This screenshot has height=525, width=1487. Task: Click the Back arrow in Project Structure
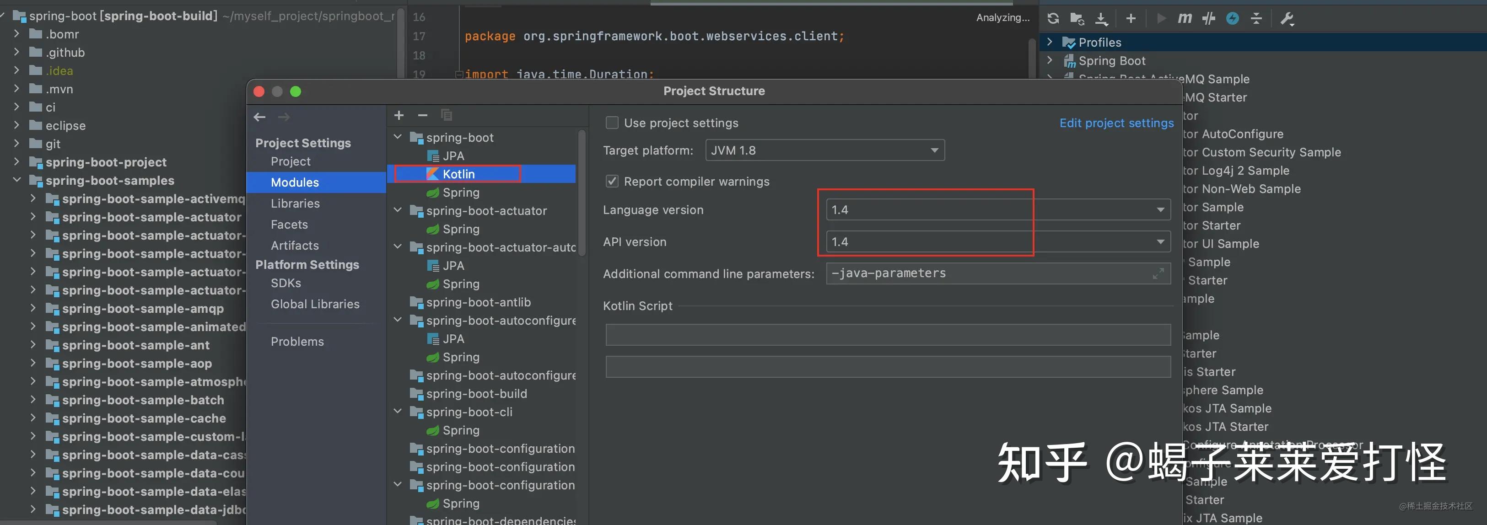click(260, 117)
